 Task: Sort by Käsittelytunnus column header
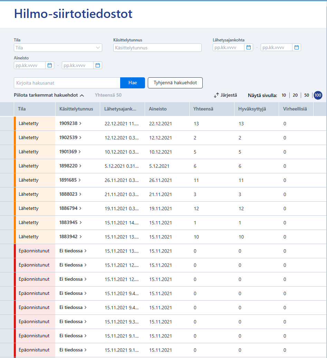76,109
